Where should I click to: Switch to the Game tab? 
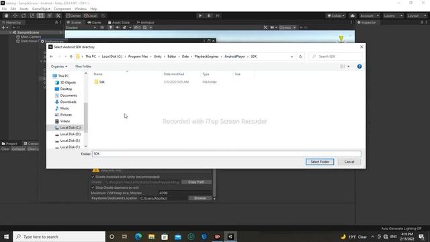(94, 22)
